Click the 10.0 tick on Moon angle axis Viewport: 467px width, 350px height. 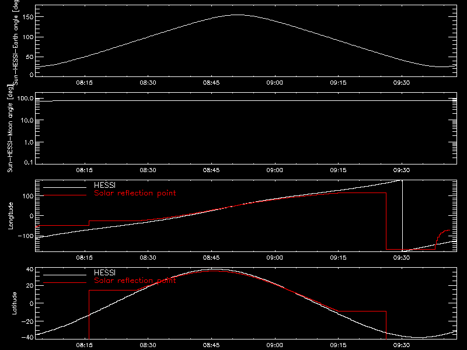click(x=27, y=120)
